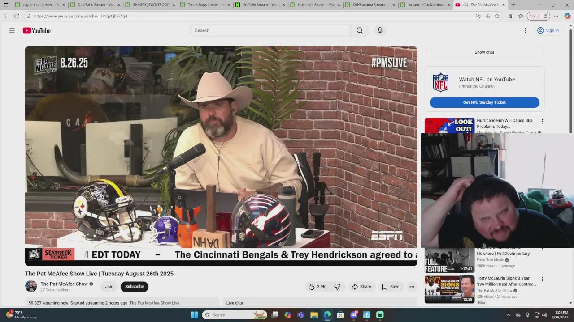Mute The Pat McAfee Show tab audio
Viewport: 574px width, 322px height.
click(465, 5)
